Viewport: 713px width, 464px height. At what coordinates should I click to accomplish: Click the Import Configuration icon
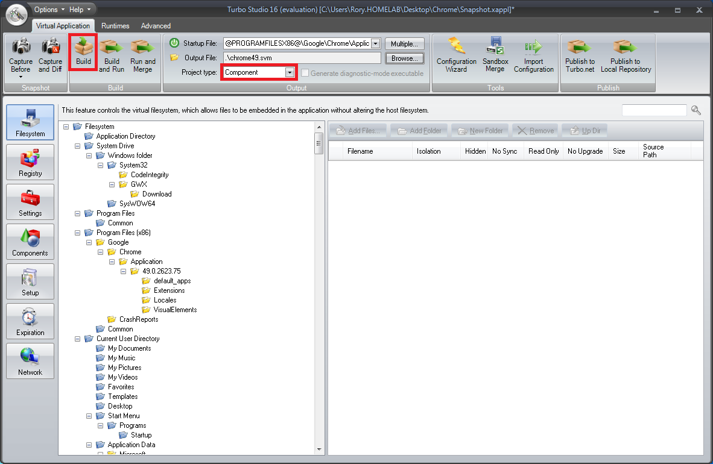[x=533, y=46]
